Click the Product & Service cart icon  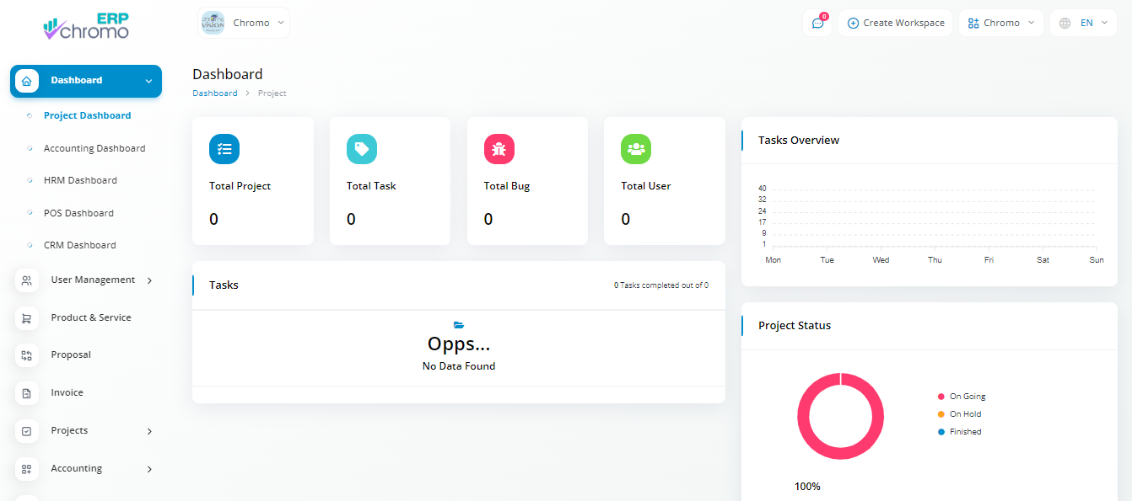click(27, 318)
